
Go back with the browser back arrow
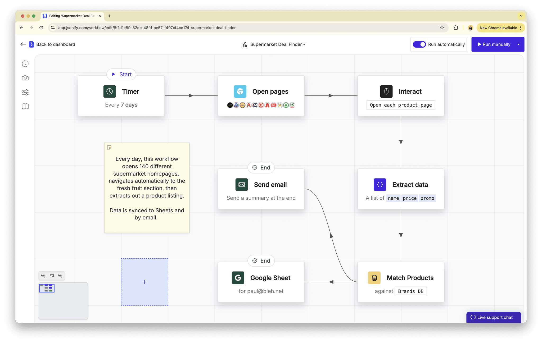pyautogui.click(x=21, y=28)
